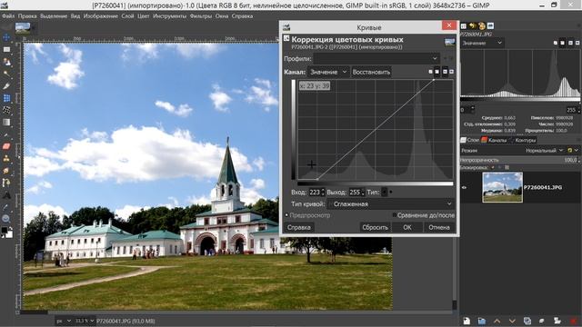Click Вход field stepper arrows
The width and height of the screenshot is (582, 327).
tap(323, 192)
